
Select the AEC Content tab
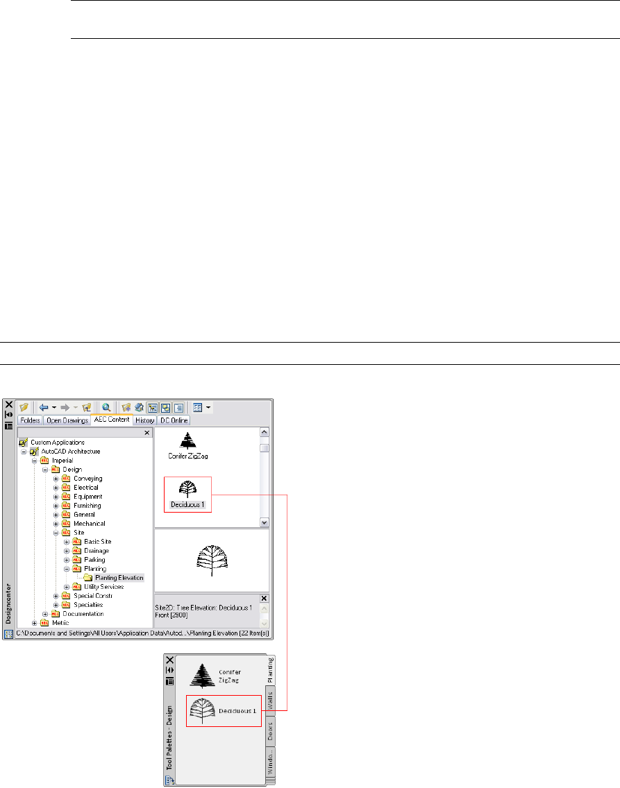click(x=112, y=420)
